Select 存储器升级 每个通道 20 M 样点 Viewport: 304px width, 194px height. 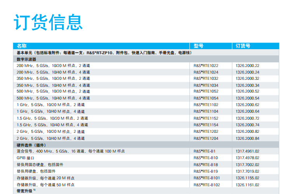click(x=45, y=178)
